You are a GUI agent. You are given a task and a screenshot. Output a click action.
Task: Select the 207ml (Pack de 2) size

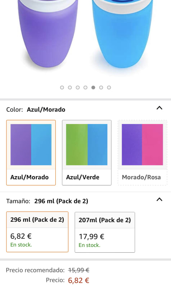click(x=105, y=232)
